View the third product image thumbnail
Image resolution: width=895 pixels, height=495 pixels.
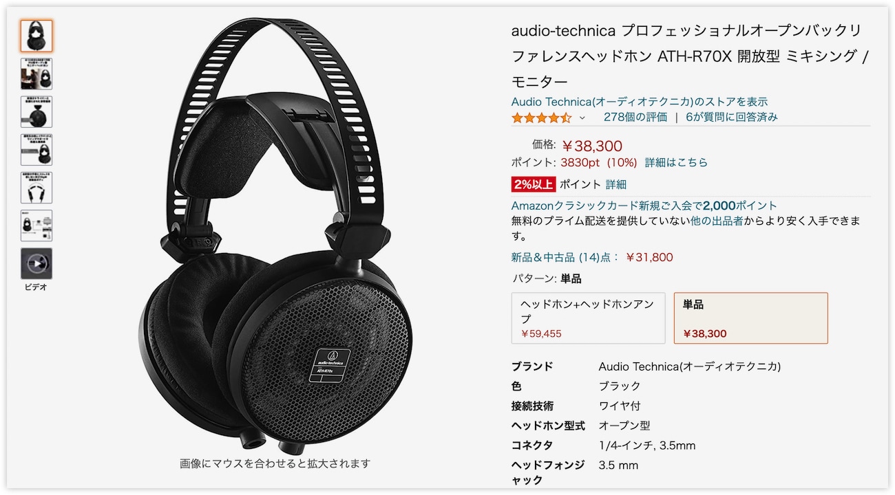pyautogui.click(x=36, y=112)
